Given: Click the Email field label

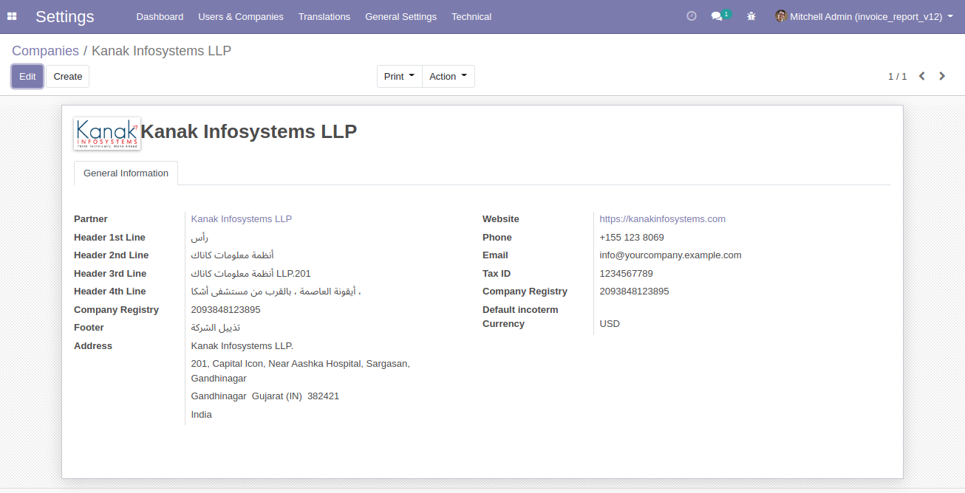Looking at the screenshot, I should pyautogui.click(x=495, y=255).
